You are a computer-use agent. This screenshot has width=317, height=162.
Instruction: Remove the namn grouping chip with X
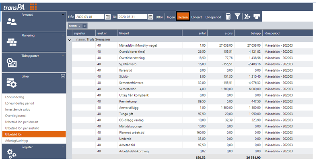85,26
